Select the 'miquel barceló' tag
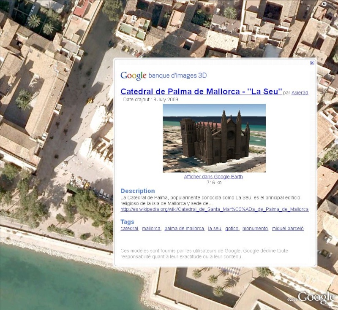 tap(288, 229)
